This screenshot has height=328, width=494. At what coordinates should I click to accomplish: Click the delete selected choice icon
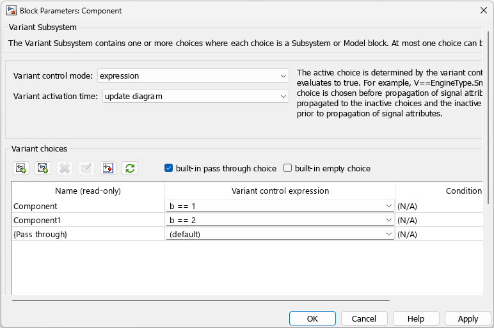click(65, 168)
